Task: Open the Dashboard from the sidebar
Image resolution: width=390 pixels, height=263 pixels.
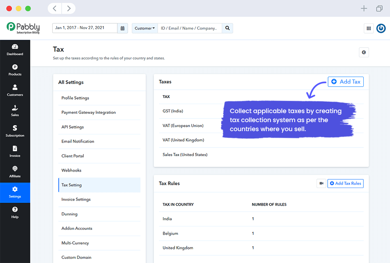Action: pyautogui.click(x=15, y=50)
